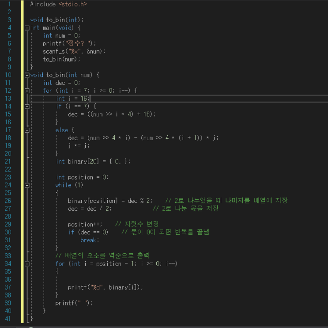
Task: Collapse the while (1) loop
Action: tap(27, 185)
